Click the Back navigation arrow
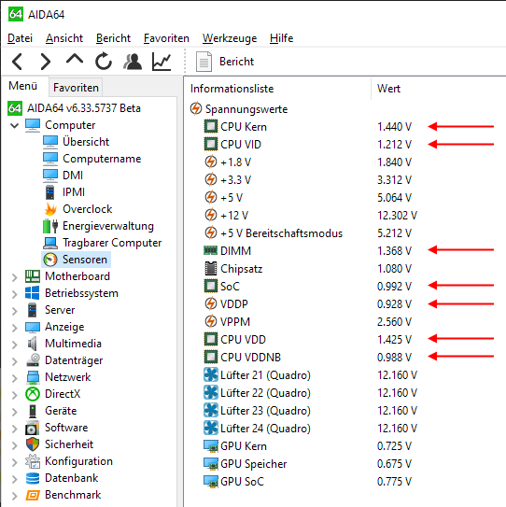Image resolution: width=506 pixels, height=507 pixels. coord(17,62)
